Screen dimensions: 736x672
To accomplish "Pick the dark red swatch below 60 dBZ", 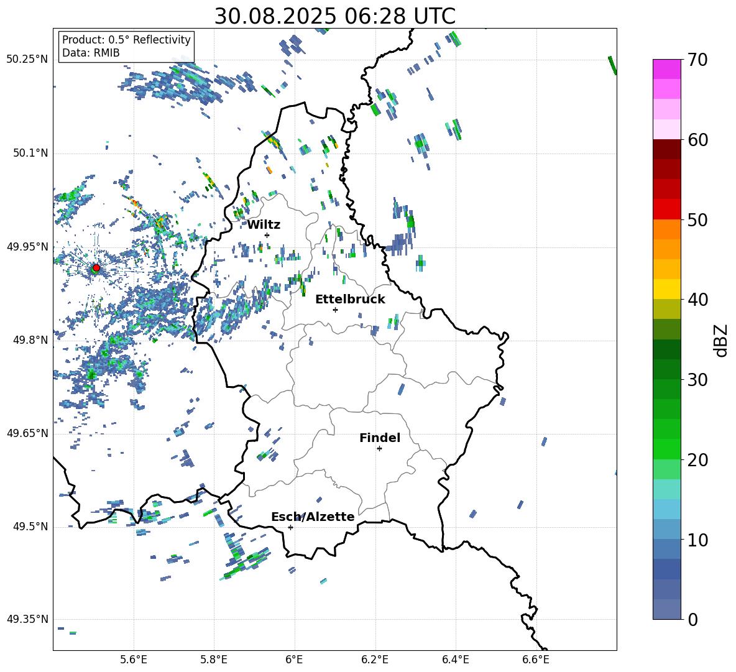I will [x=666, y=149].
